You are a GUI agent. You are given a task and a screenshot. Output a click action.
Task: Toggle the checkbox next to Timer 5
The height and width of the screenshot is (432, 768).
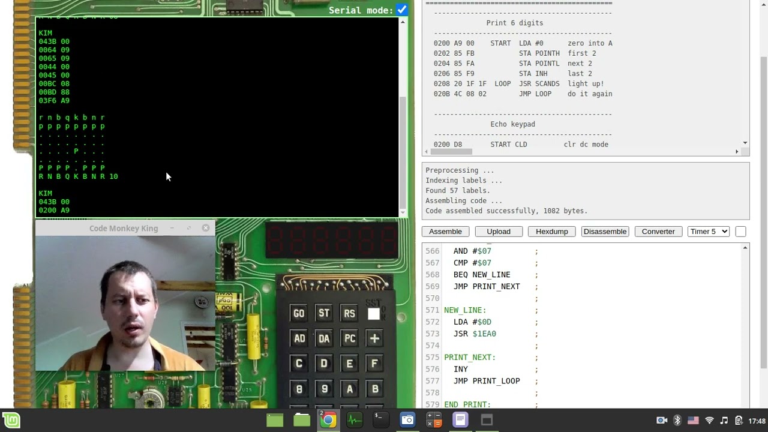click(740, 232)
